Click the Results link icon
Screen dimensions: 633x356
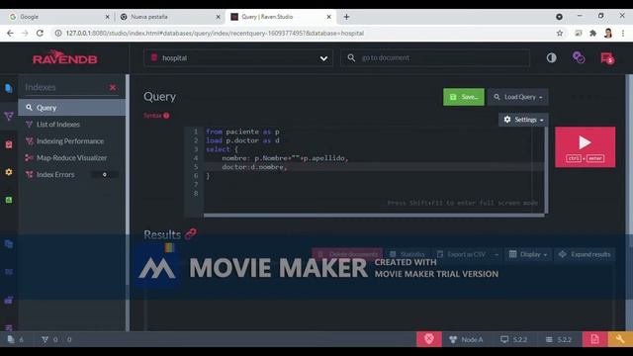click(x=191, y=233)
